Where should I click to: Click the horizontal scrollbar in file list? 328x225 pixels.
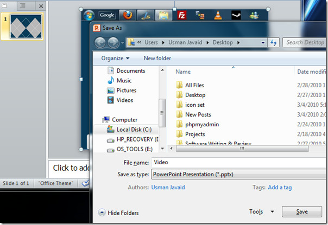[242, 149]
